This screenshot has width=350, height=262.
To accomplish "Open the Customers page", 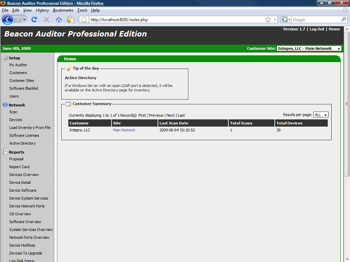I will pos(18,73).
